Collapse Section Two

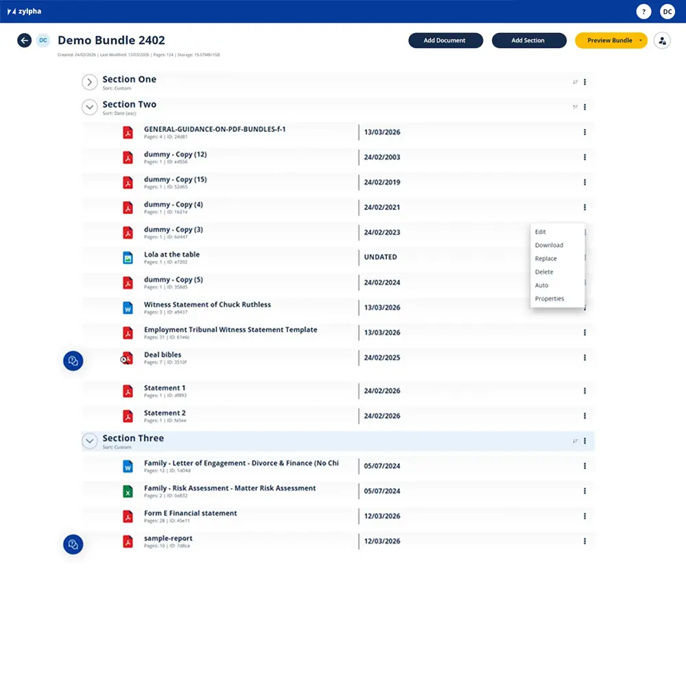pyautogui.click(x=89, y=107)
